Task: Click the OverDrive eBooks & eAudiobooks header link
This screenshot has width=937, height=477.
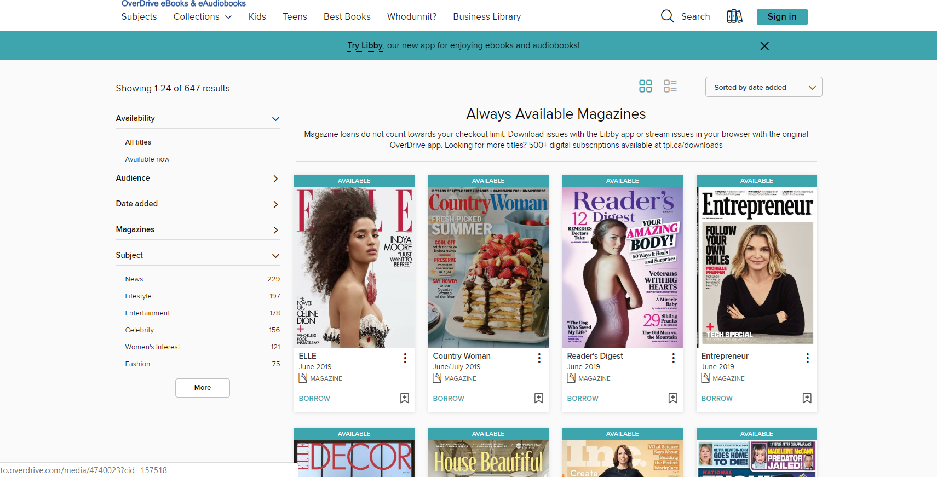Action: [x=183, y=4]
